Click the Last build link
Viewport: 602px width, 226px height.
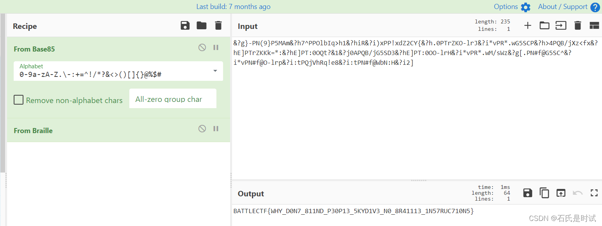pos(233,7)
